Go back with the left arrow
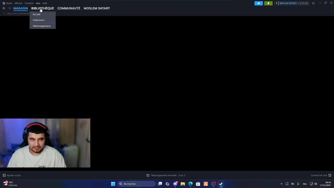The width and height of the screenshot is (334, 188). click(x=4, y=8)
